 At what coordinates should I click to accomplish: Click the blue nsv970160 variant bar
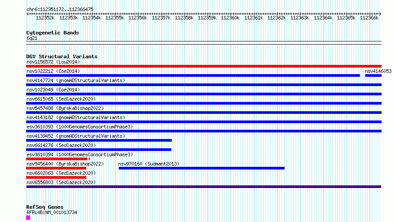[201, 168]
